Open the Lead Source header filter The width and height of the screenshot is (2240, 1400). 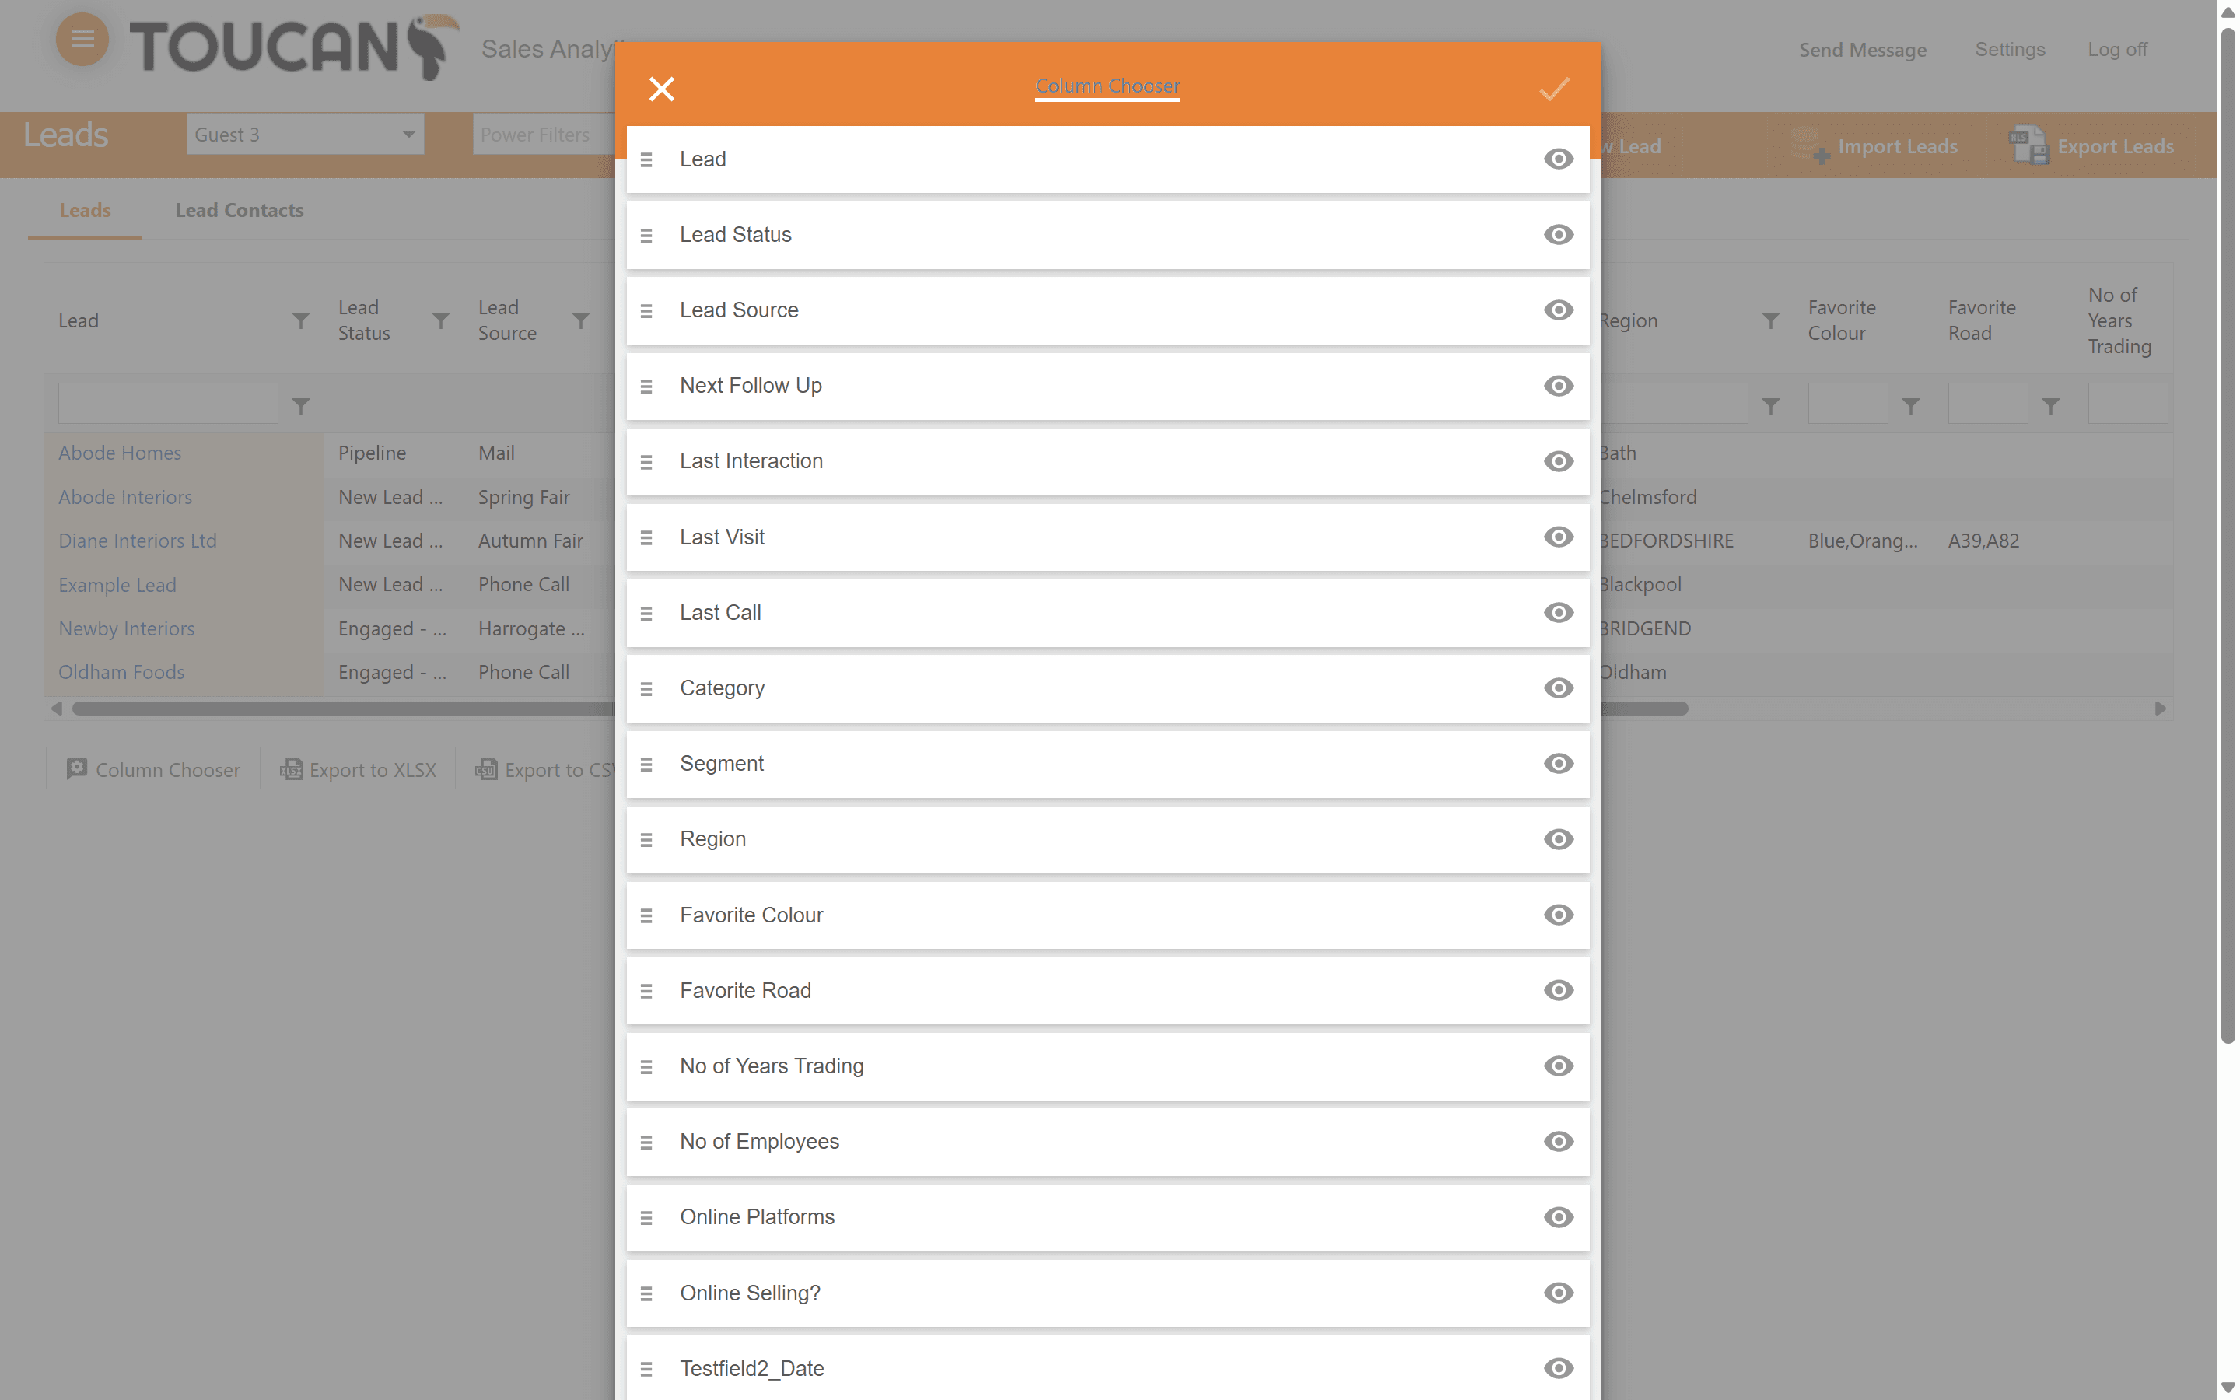point(580,321)
